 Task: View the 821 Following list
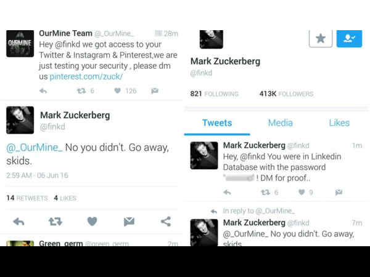tap(214, 94)
